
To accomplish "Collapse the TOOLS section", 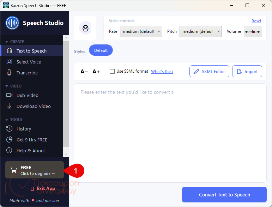I will coord(14,120).
